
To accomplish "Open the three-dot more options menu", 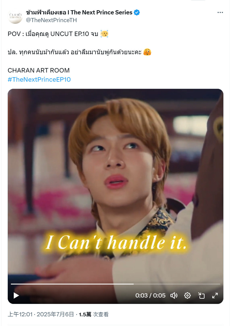I will point(220,12).
